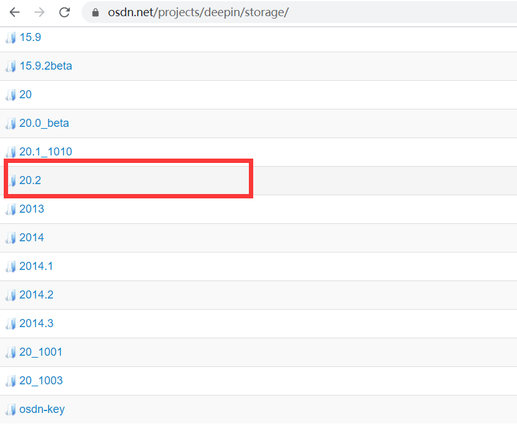The image size is (517, 426).
Task: View site security lock info
Action: 95,12
